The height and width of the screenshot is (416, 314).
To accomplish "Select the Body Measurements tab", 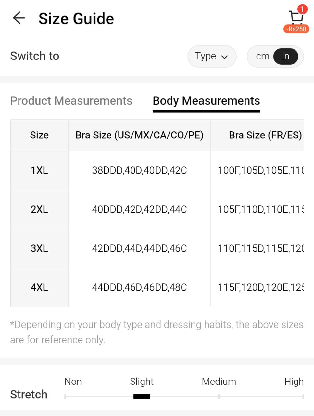I will coord(206,101).
